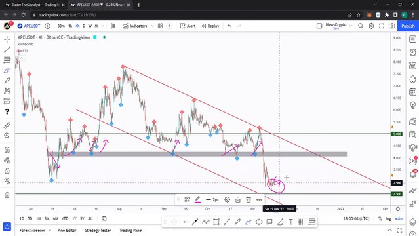The image size is (419, 236).
Task: Take a chart snapshot with camera
Action: point(391,26)
